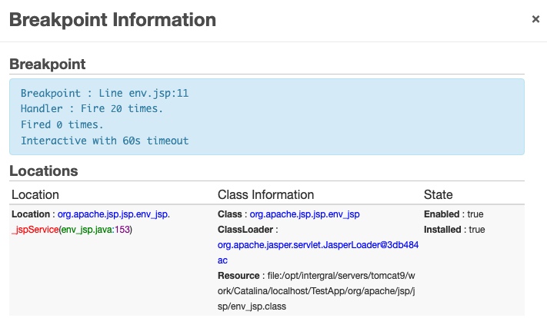
Task: Click the Breakpoint Information dialog title
Action: coord(112,19)
